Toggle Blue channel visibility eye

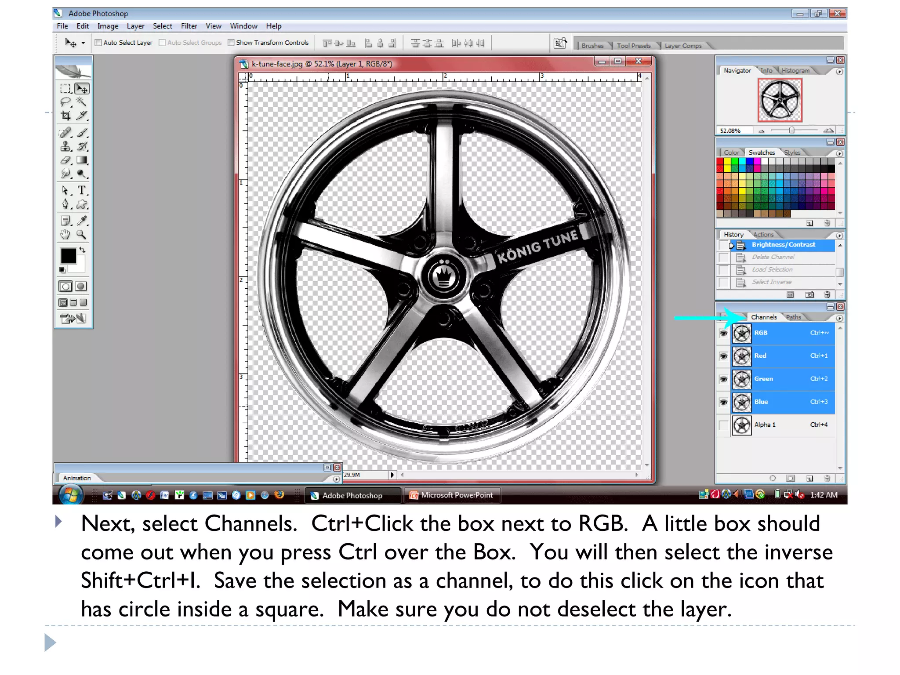723,402
